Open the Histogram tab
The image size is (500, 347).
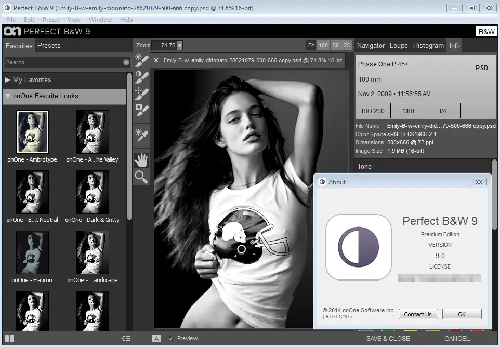(x=428, y=46)
